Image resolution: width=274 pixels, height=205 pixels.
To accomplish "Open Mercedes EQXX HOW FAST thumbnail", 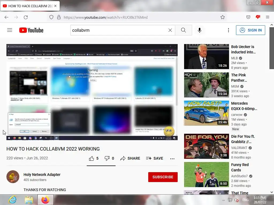I will [207, 113].
